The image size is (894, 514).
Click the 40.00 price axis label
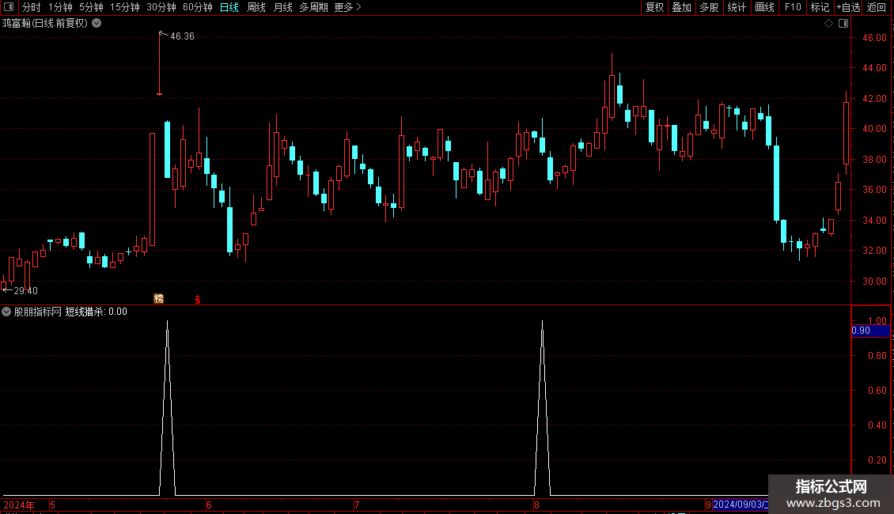click(x=874, y=129)
